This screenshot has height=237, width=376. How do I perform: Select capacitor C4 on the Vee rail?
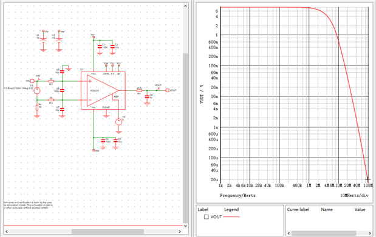[x=103, y=141]
